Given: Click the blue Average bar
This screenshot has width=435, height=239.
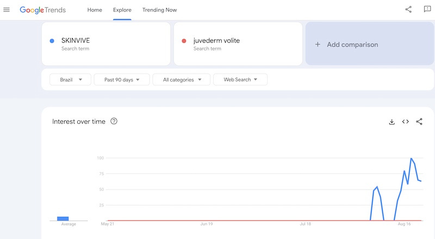Looking at the screenshot, I should tap(63, 218).
